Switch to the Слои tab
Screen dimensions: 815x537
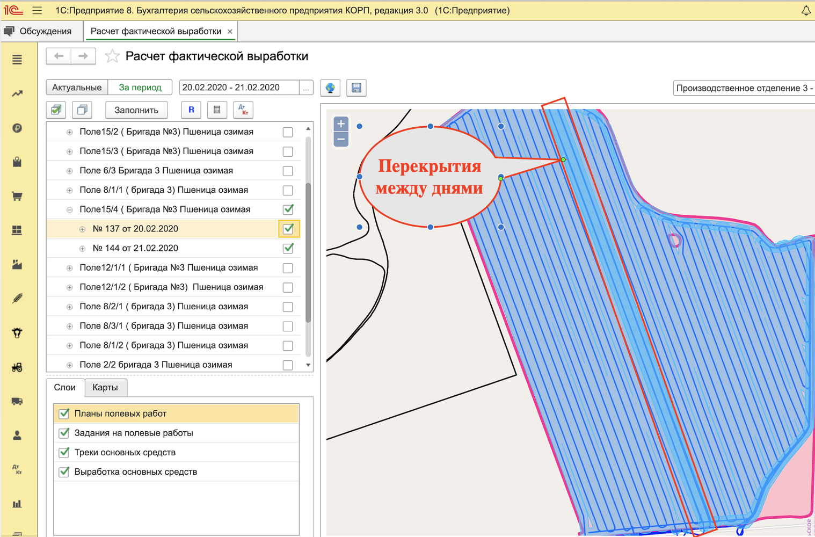coord(64,387)
